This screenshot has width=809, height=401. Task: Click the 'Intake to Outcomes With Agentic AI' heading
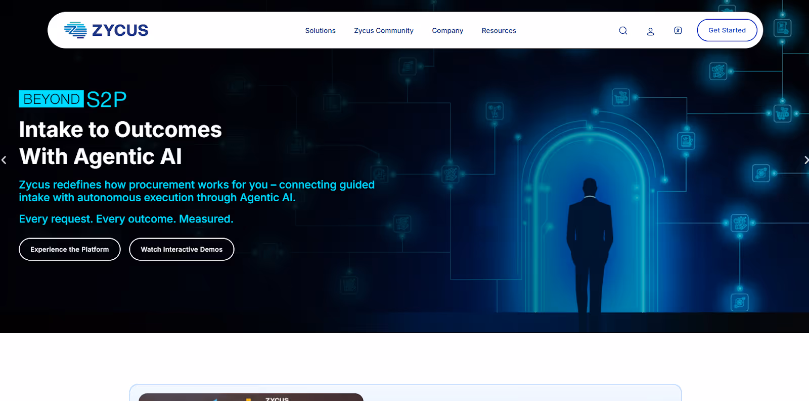coord(120,143)
